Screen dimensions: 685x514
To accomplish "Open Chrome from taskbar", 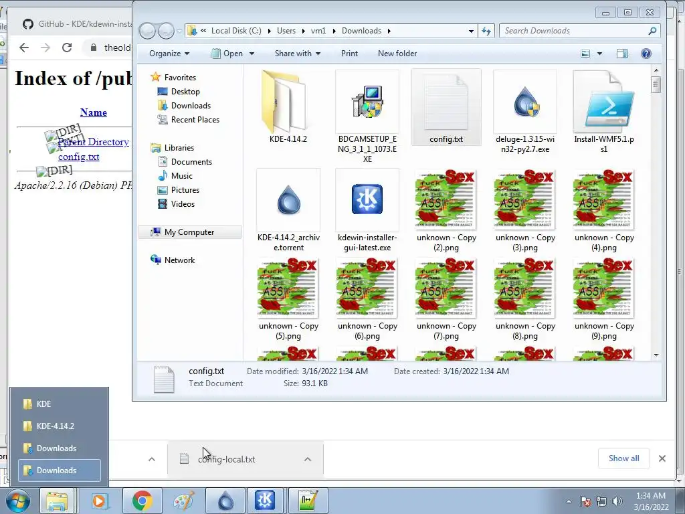I will pos(142,501).
